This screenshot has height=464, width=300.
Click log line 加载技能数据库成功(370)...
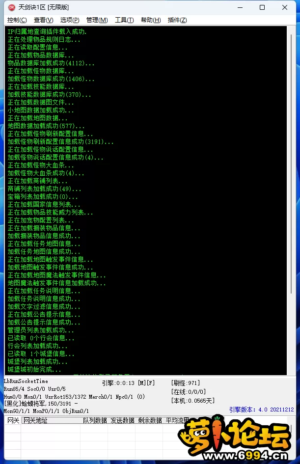pos(50,94)
